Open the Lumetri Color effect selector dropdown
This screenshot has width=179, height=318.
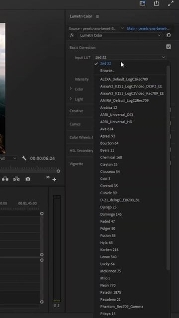tap(120, 35)
